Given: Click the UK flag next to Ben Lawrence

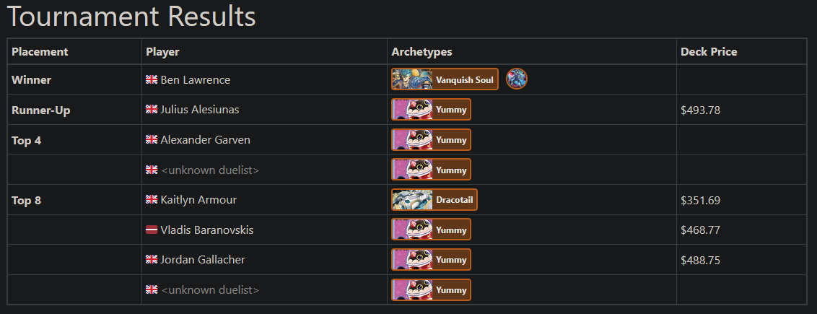Looking at the screenshot, I should coord(152,79).
